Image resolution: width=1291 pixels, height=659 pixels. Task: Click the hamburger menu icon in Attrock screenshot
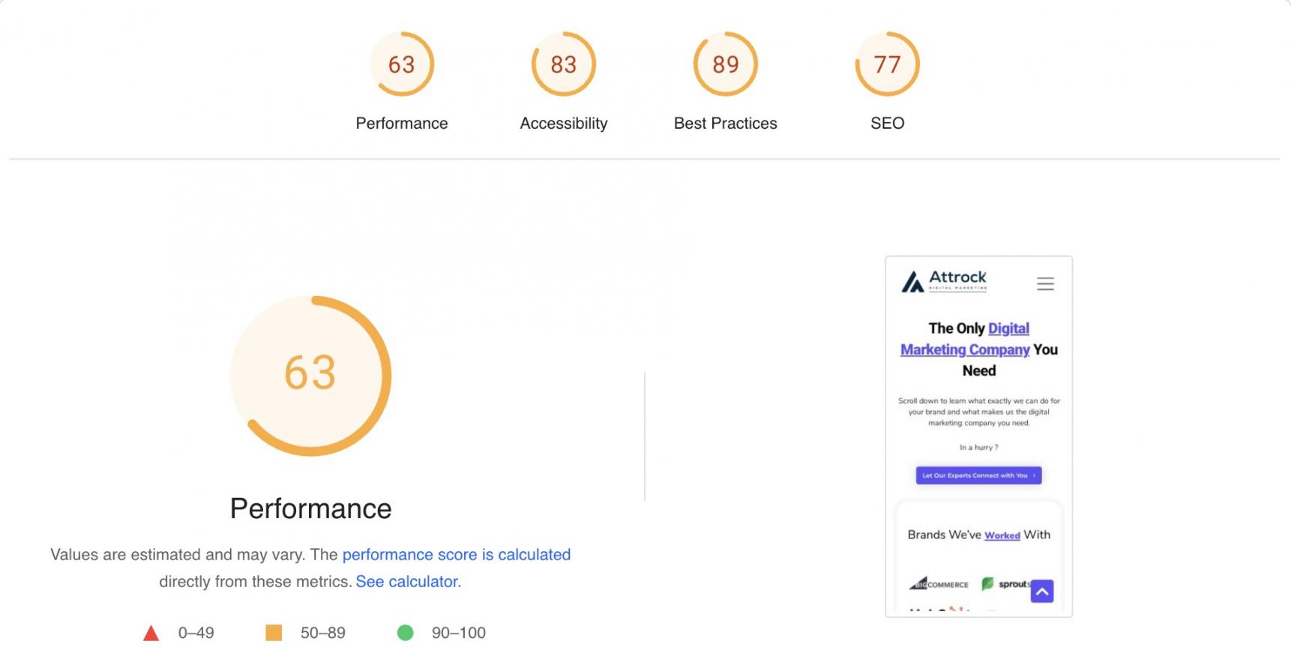point(1045,284)
